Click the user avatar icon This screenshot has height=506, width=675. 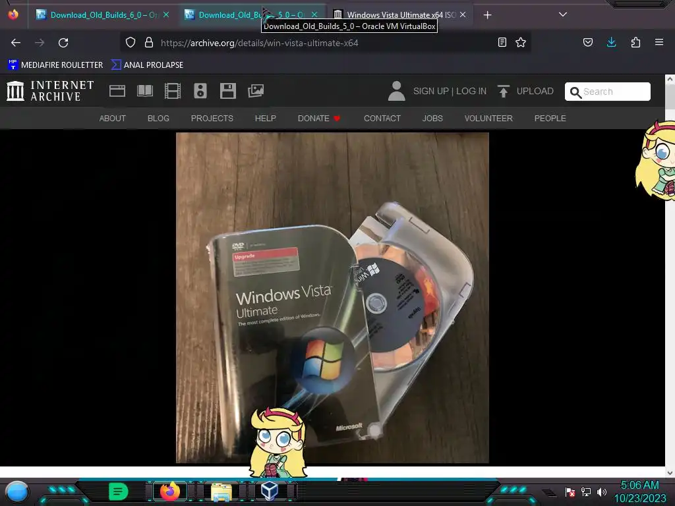point(396,91)
